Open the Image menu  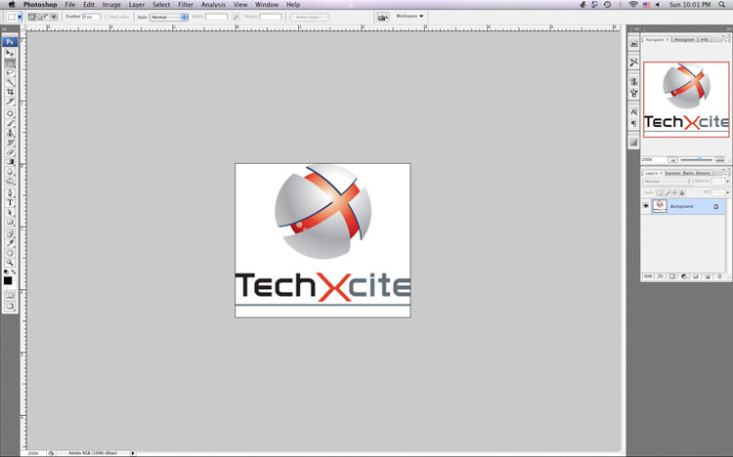click(x=111, y=5)
